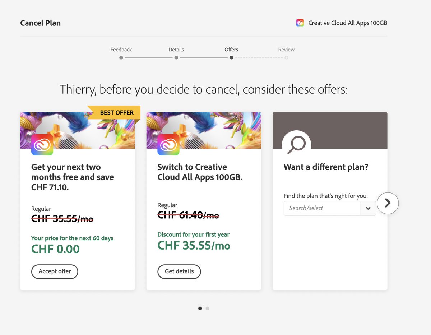
Task: Click 'Discount for your first year' text
Action: tap(193, 234)
